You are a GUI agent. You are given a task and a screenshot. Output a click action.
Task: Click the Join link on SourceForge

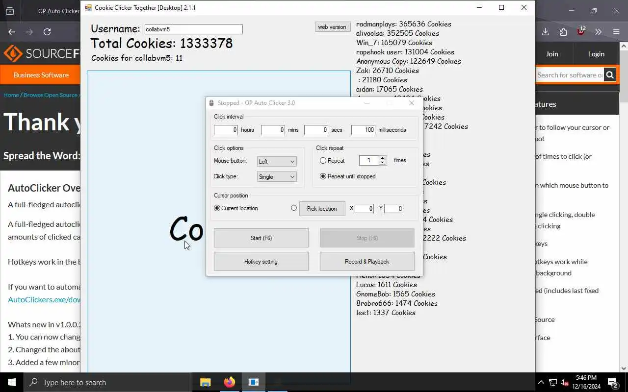click(552, 54)
